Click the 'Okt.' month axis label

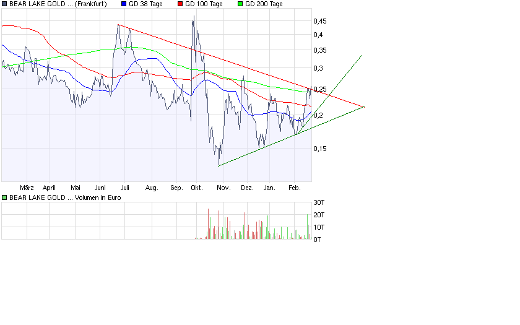[x=197, y=188]
